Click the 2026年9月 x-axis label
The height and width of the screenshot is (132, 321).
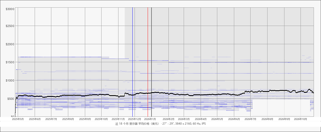tap(284, 119)
